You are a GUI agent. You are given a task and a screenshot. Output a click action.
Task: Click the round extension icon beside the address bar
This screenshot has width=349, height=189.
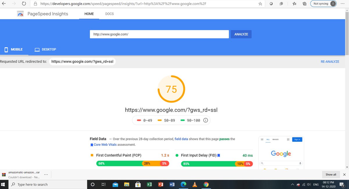pyautogui.click(x=271, y=4)
